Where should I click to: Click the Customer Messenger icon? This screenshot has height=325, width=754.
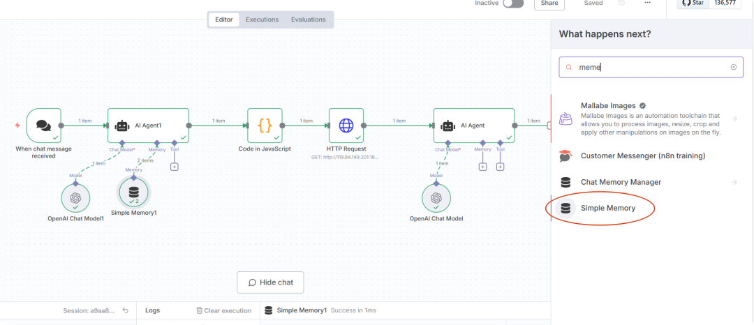pos(565,156)
